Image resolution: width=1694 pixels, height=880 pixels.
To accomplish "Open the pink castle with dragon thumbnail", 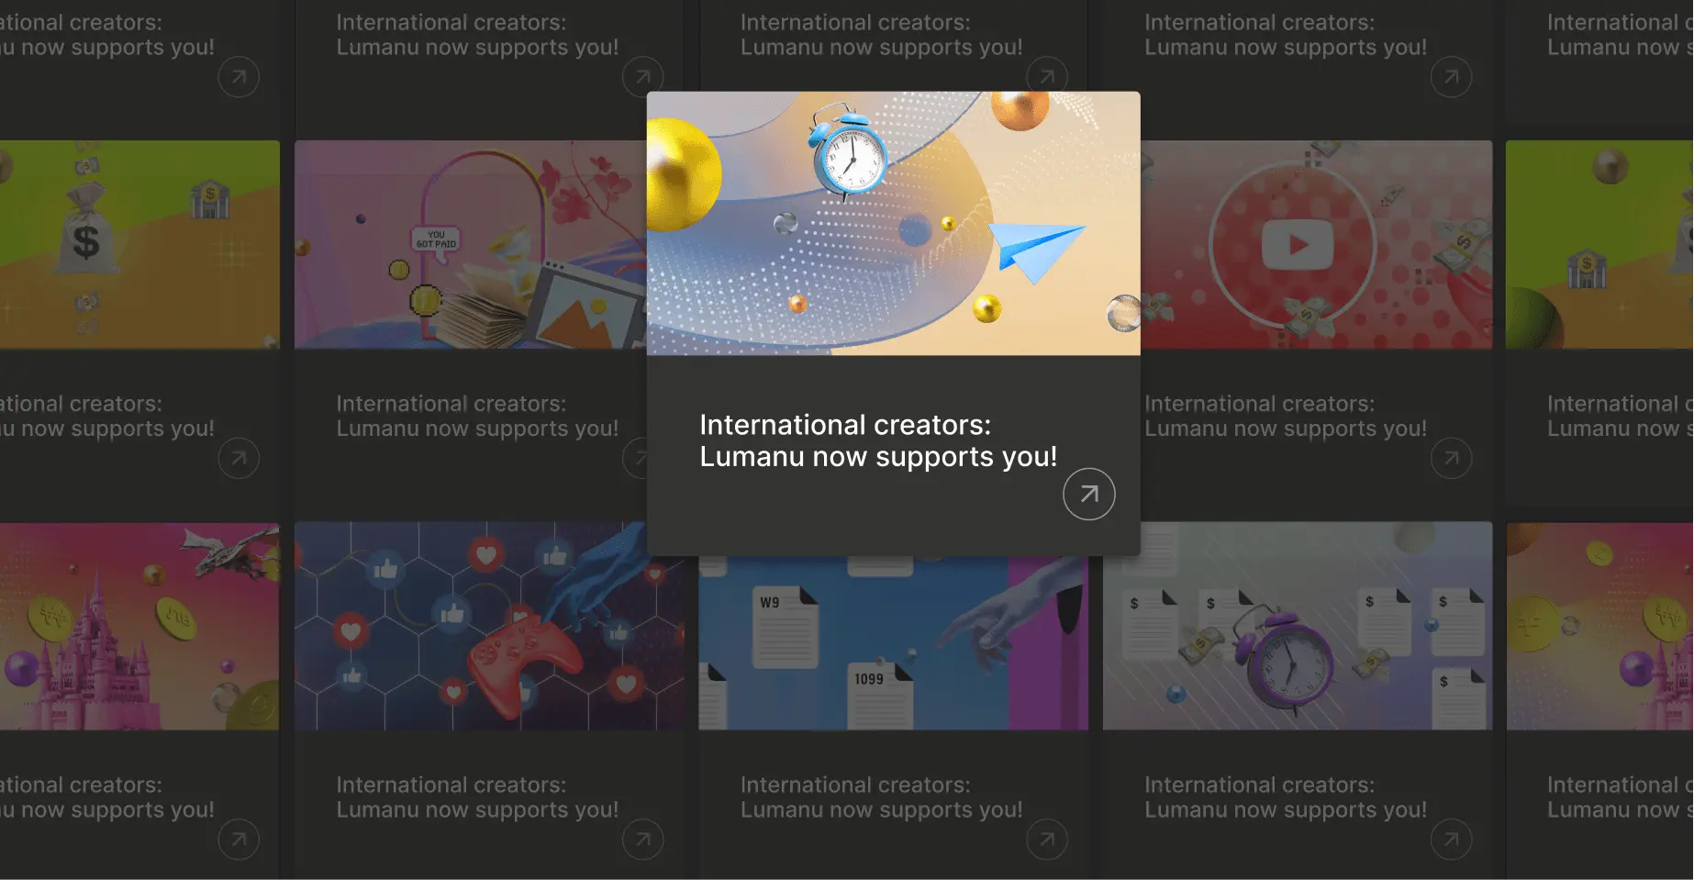I will click(x=139, y=626).
